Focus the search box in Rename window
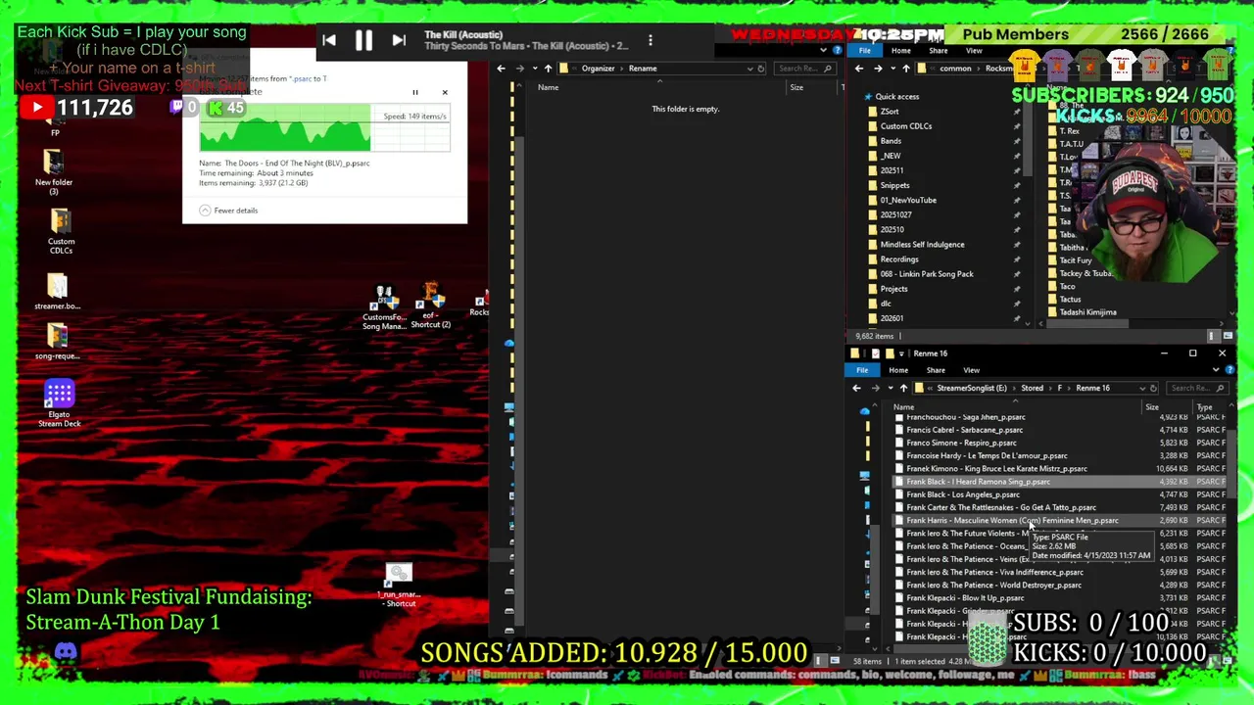The image size is (1254, 705). (x=803, y=69)
